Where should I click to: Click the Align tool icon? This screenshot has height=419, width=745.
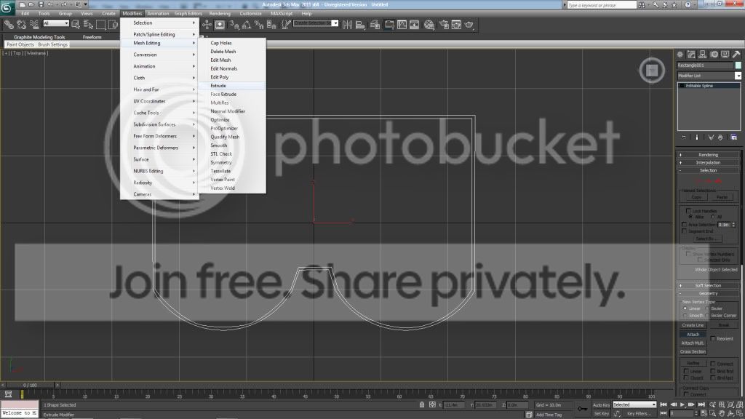pos(360,24)
